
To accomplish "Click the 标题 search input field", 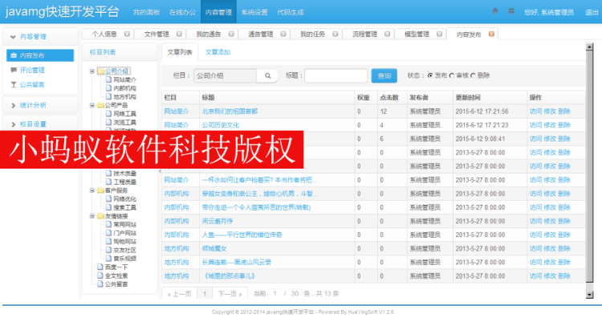I will [x=336, y=75].
